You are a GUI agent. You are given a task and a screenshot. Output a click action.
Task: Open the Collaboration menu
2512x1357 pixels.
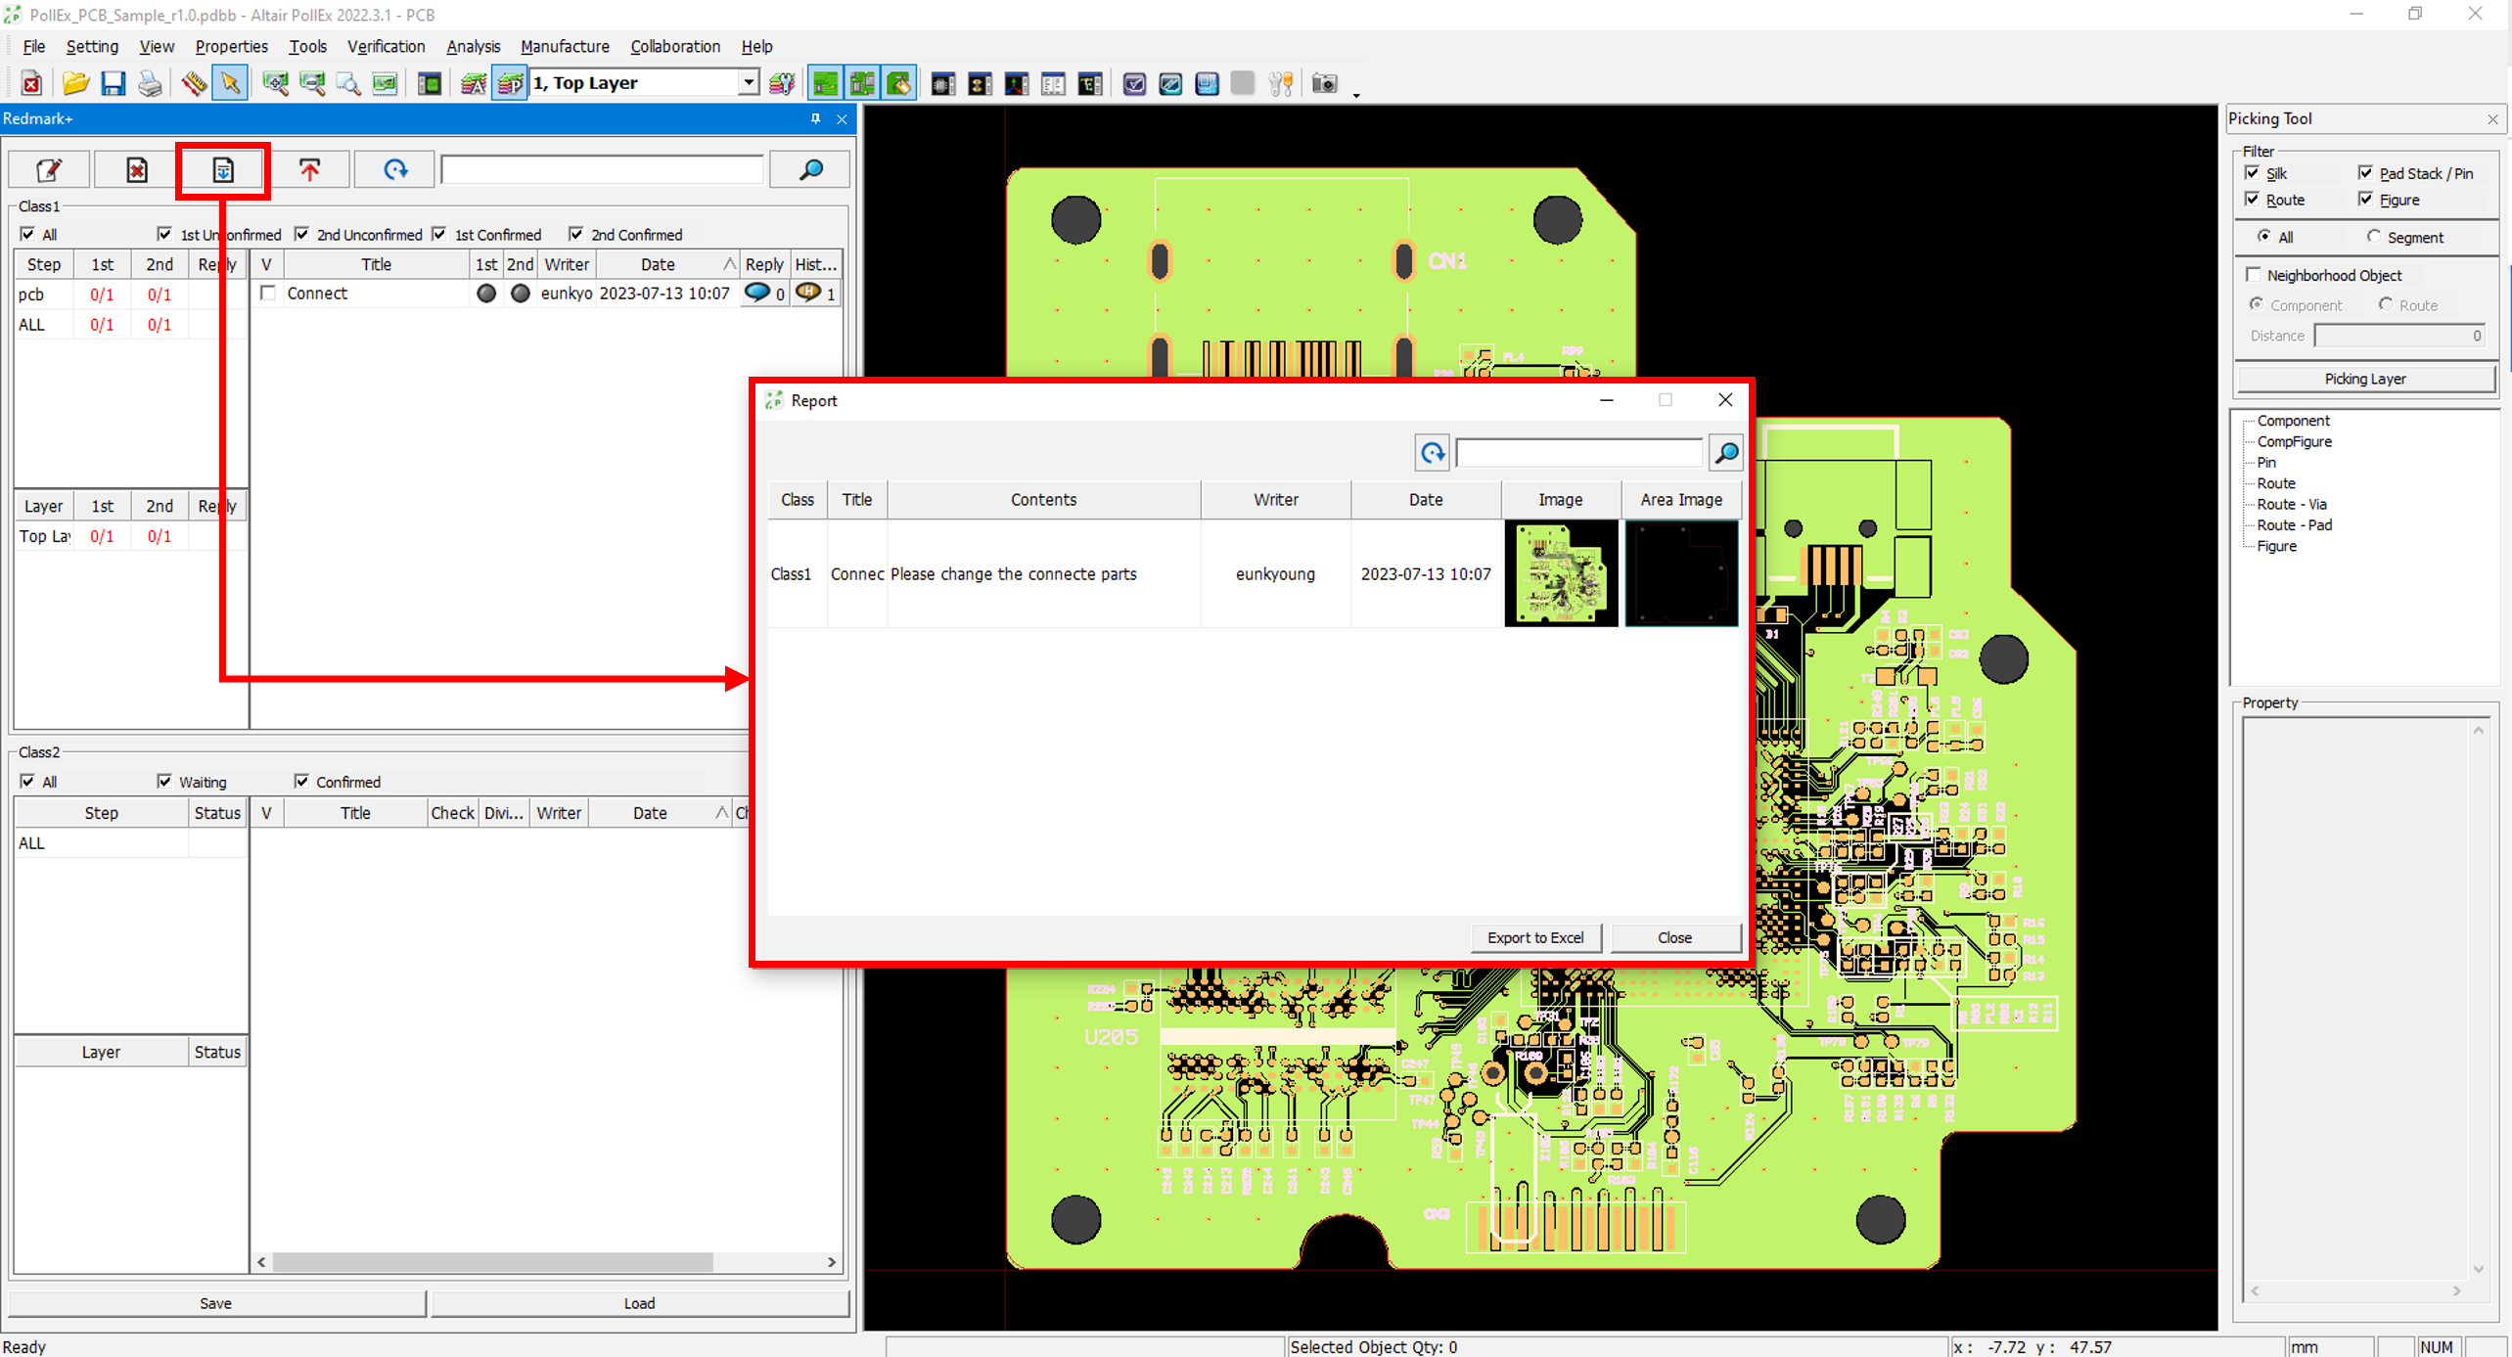point(674,46)
